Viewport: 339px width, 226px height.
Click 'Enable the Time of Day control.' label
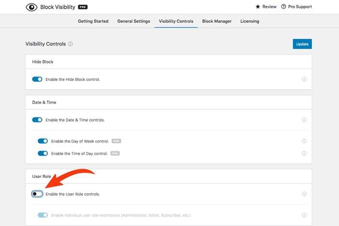tap(79, 154)
